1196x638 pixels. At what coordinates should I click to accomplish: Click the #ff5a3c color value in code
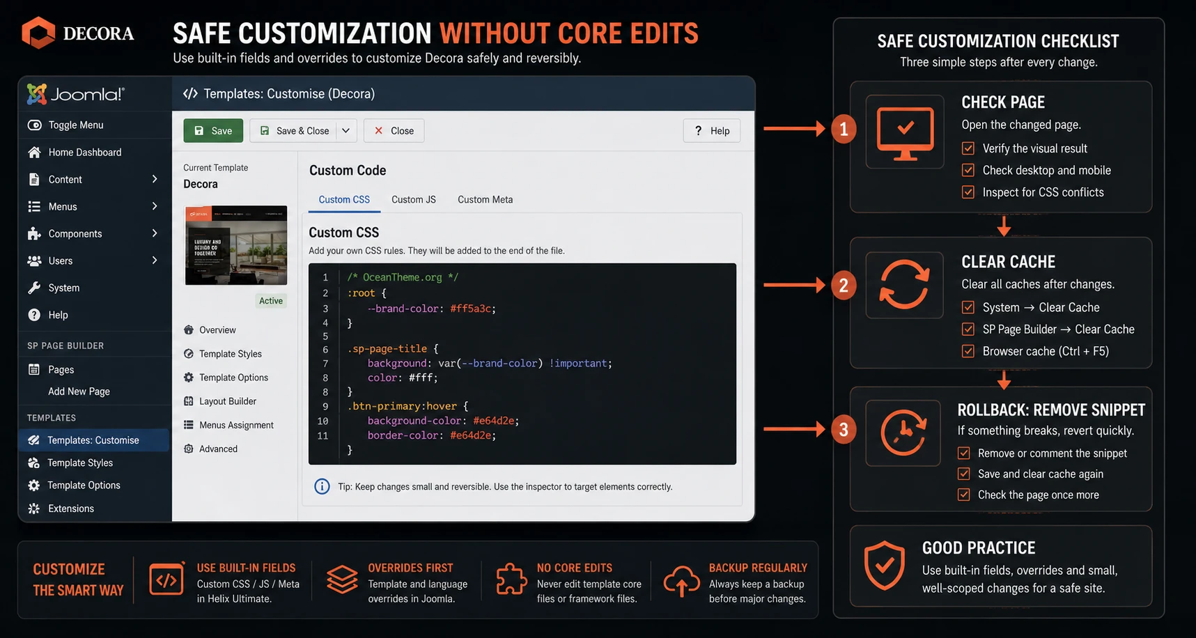pos(471,309)
